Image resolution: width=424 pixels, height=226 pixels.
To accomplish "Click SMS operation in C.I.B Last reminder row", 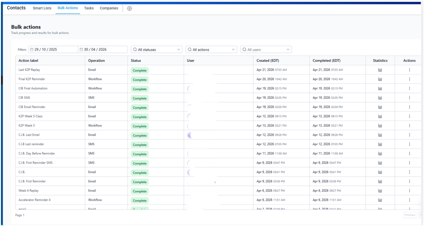I will pyautogui.click(x=91, y=144).
